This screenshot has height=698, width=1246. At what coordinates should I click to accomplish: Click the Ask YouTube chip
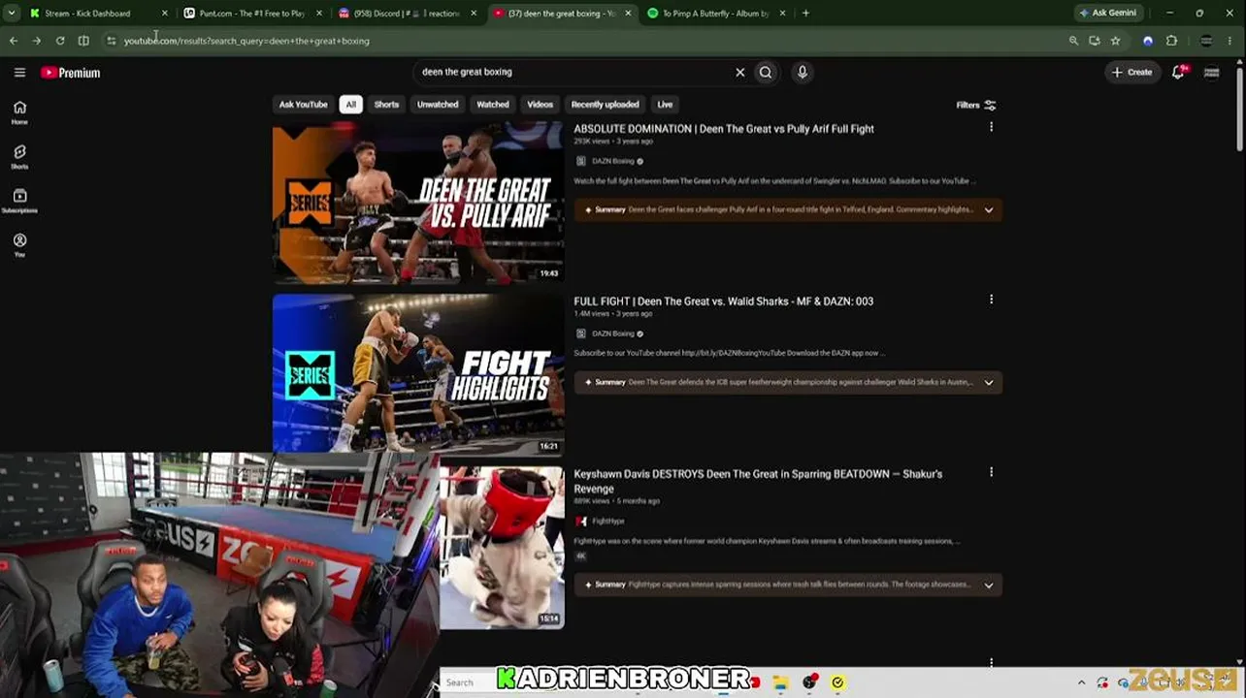click(304, 105)
